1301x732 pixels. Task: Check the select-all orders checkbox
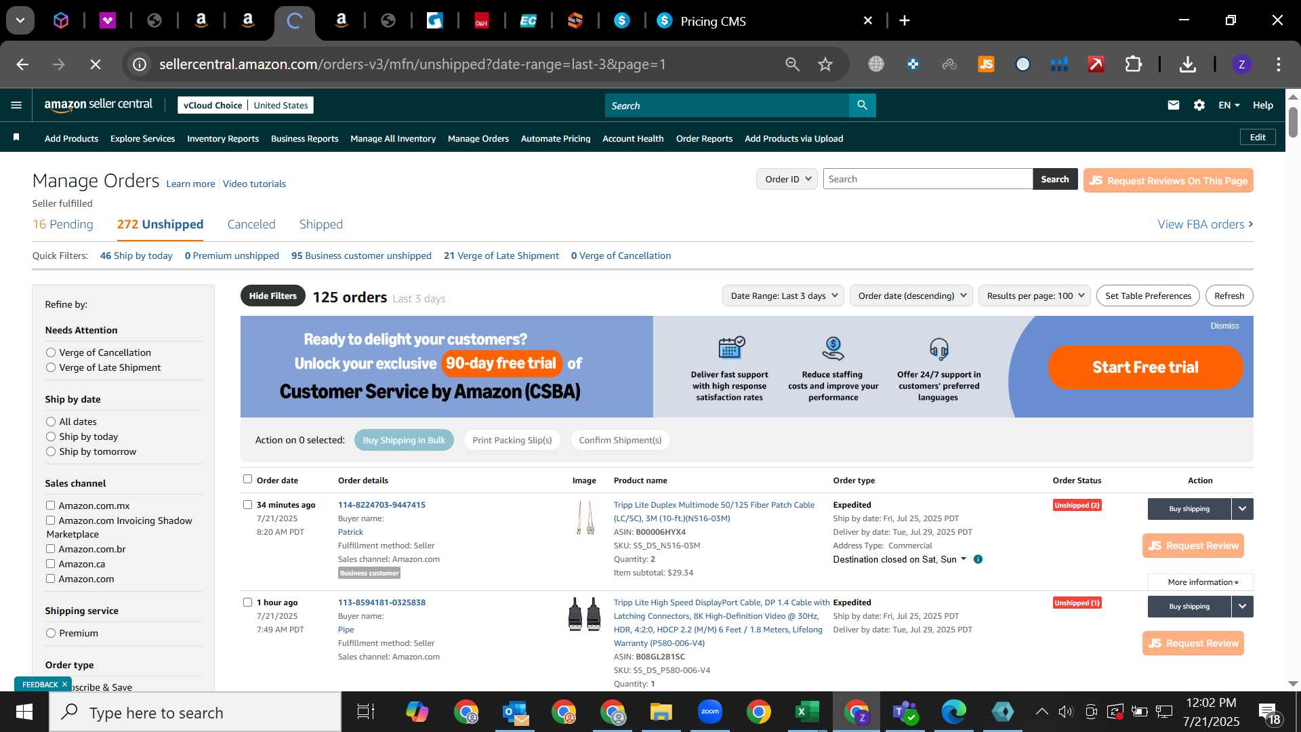click(247, 479)
